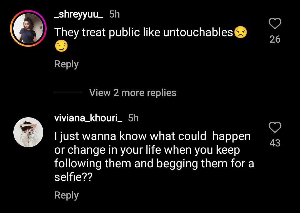
Task: Click the word 'selfie??' in the comment
Action: [x=73, y=178]
